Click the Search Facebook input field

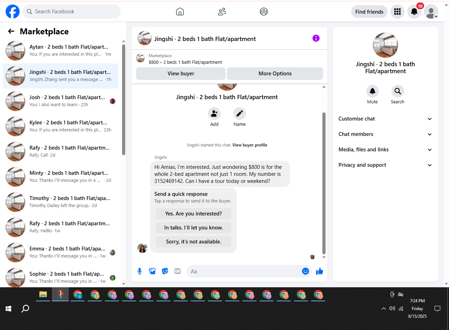click(x=72, y=12)
